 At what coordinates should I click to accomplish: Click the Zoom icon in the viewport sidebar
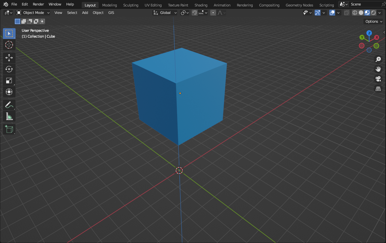378,59
